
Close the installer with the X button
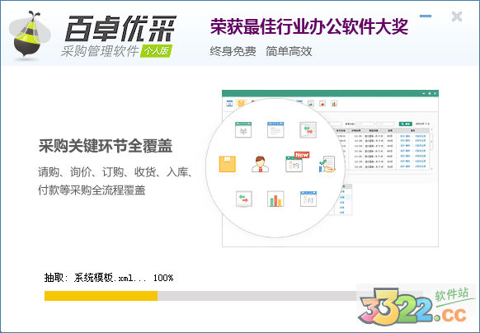click(457, 16)
